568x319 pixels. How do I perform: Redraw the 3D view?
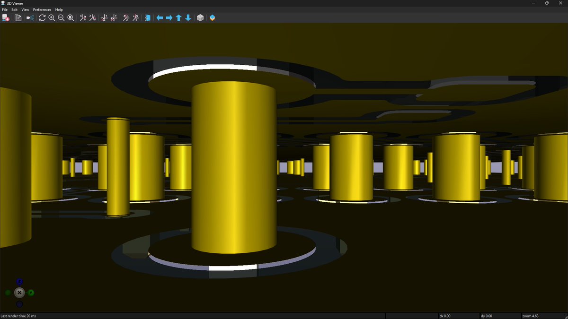(x=42, y=18)
